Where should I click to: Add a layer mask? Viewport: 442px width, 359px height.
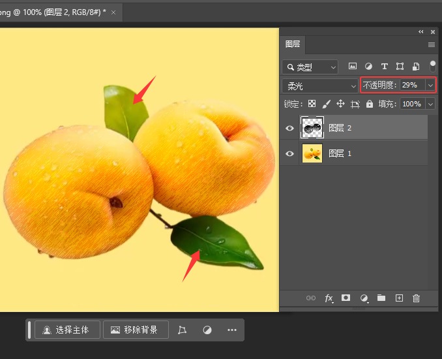point(346,298)
